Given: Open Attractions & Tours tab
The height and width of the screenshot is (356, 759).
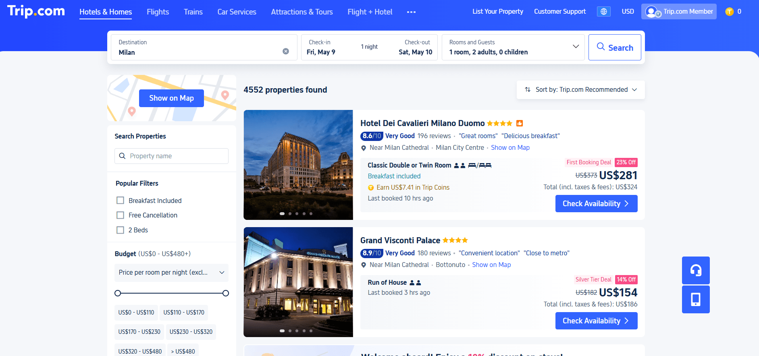Looking at the screenshot, I should [x=302, y=12].
